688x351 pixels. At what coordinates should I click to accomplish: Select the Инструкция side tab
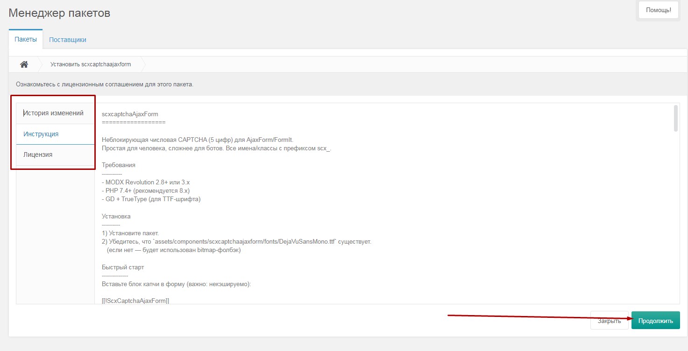coord(41,134)
